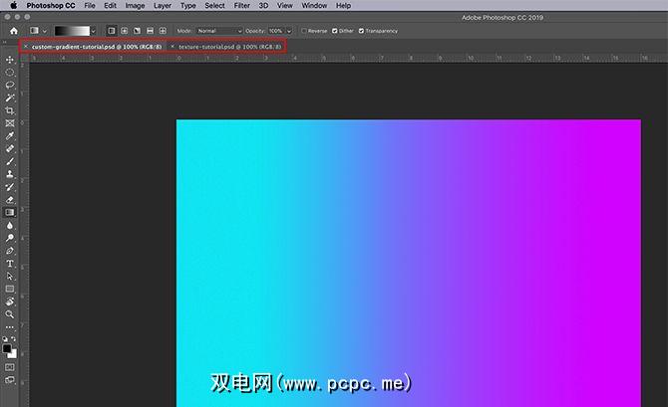Select the Eraser tool

(10, 199)
